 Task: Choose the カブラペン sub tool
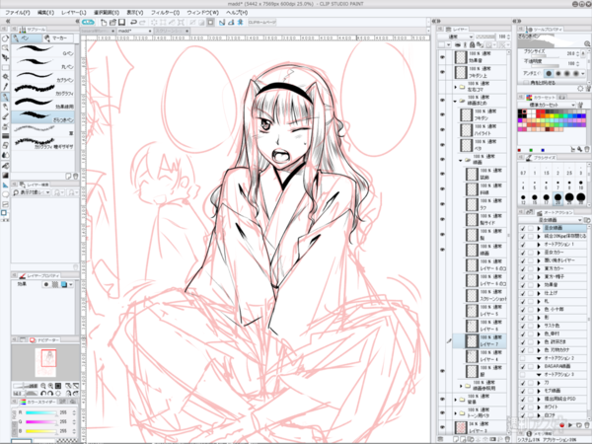43,76
